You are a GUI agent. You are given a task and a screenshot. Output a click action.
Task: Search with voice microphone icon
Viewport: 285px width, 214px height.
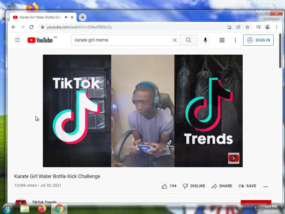pos(205,40)
